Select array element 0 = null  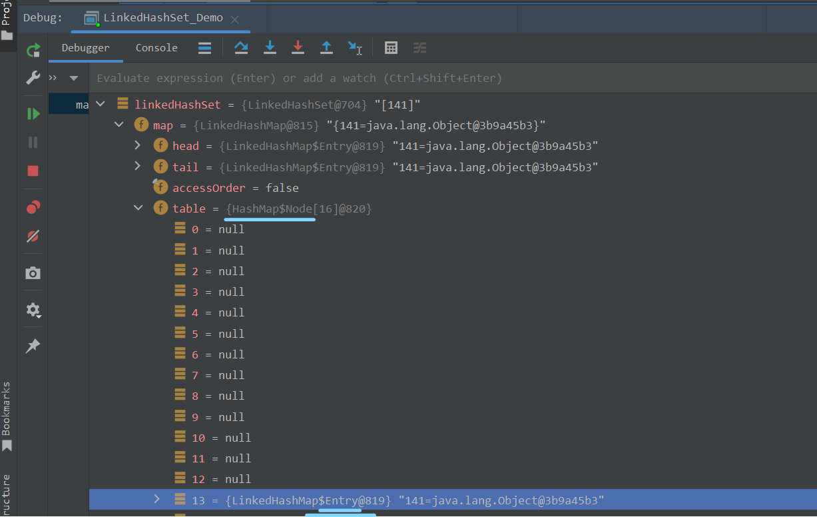pyautogui.click(x=453, y=229)
